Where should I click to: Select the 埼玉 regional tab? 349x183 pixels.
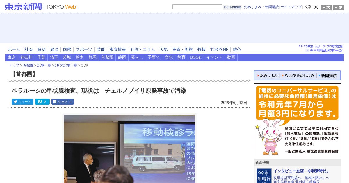pos(54,58)
